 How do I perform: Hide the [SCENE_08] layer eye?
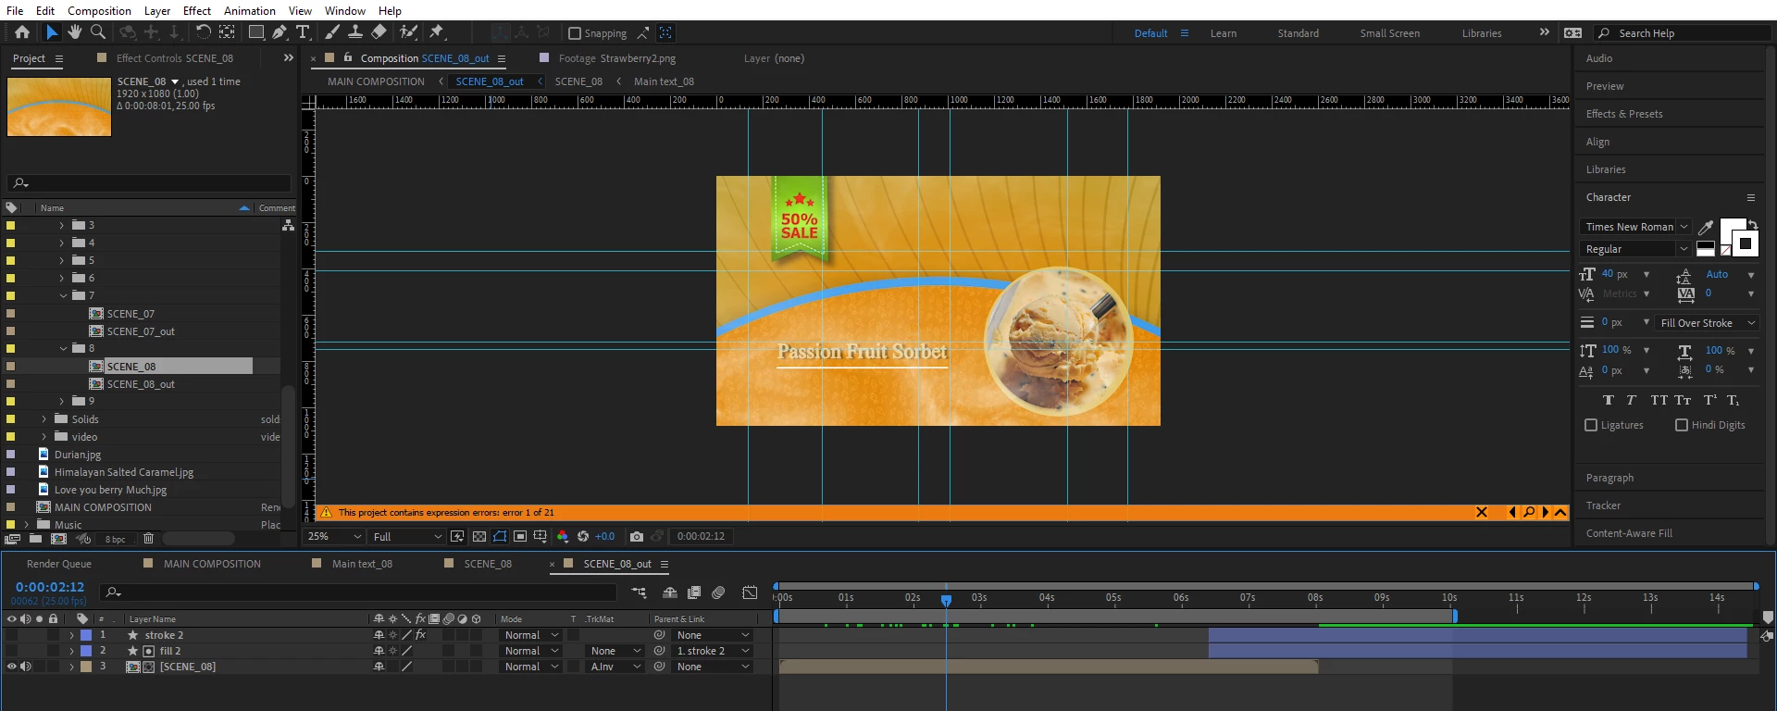(x=12, y=667)
